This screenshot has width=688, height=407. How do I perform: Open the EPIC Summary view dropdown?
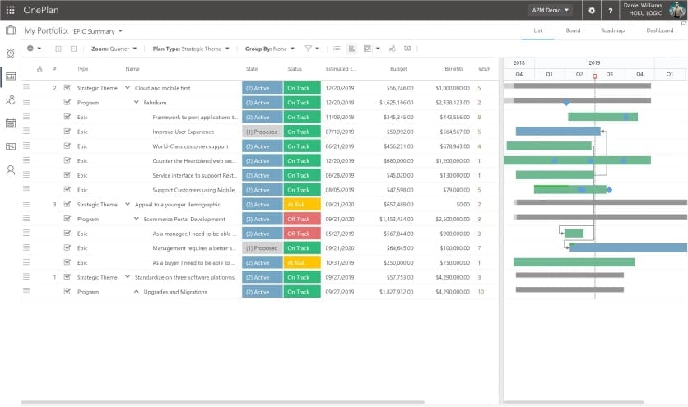coord(98,31)
